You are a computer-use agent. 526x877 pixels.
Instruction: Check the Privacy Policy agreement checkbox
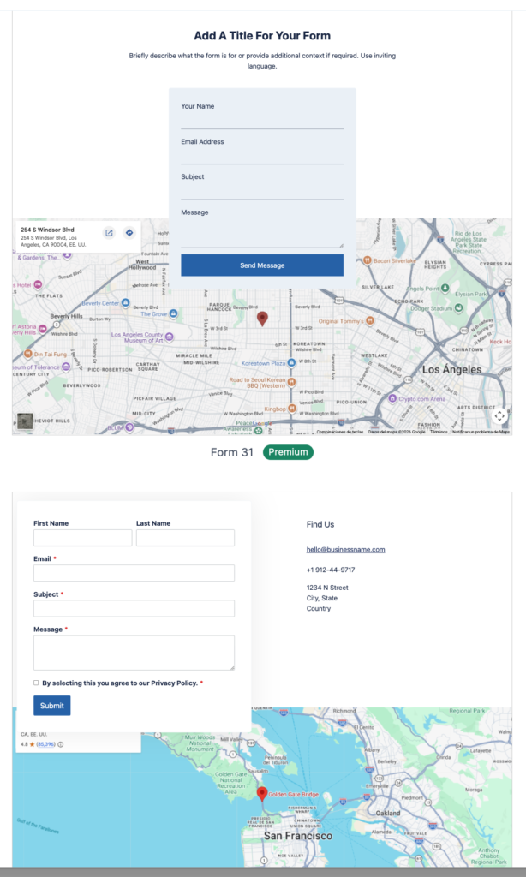point(36,683)
